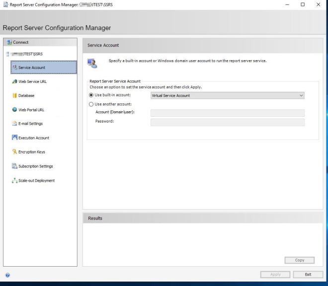
Task: Click the E-mail Settings envelope icon
Action: (x=14, y=124)
